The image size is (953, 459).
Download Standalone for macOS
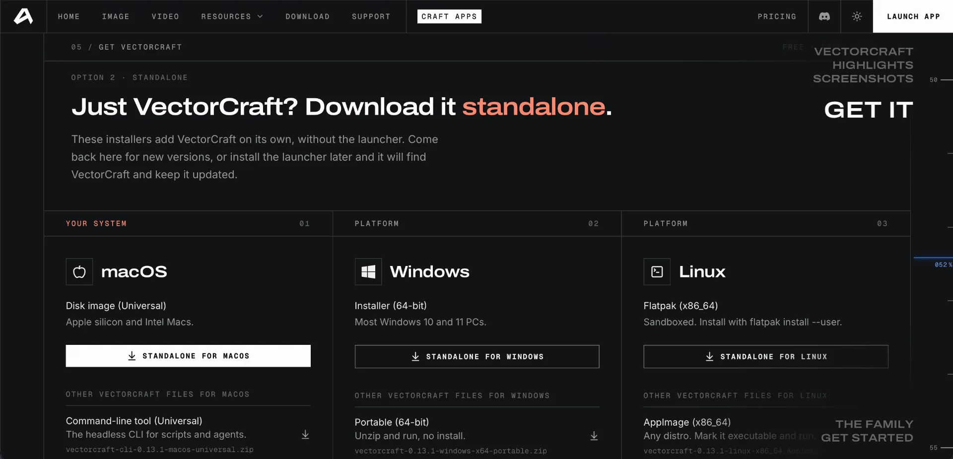(188, 356)
